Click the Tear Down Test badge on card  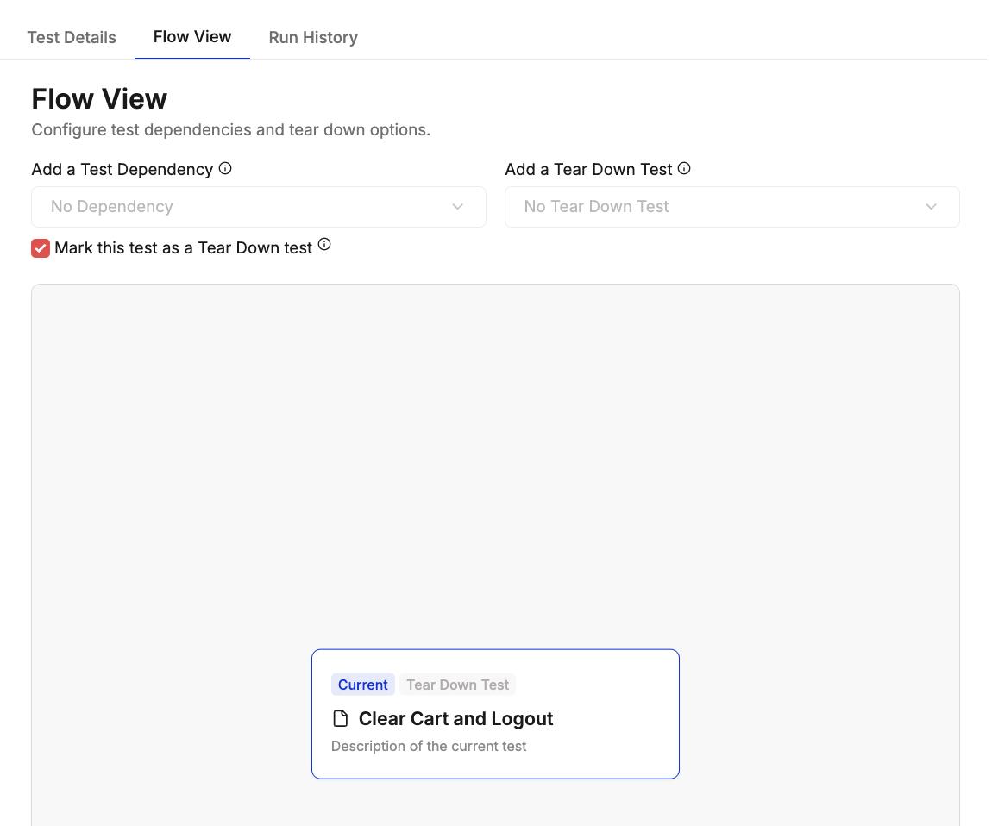(457, 685)
